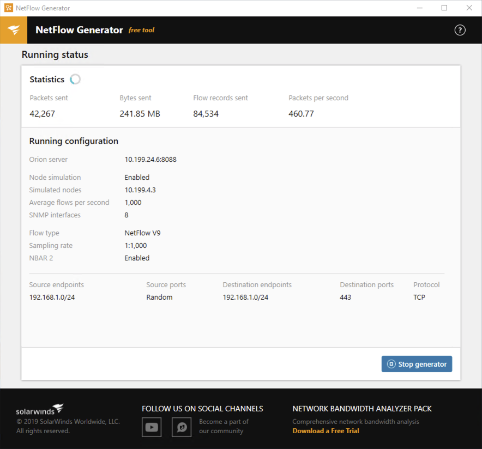Click the NetFlow Generator title bar app icon

(x=8, y=8)
